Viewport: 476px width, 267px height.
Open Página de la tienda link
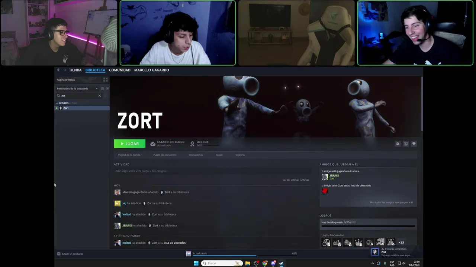(x=129, y=155)
